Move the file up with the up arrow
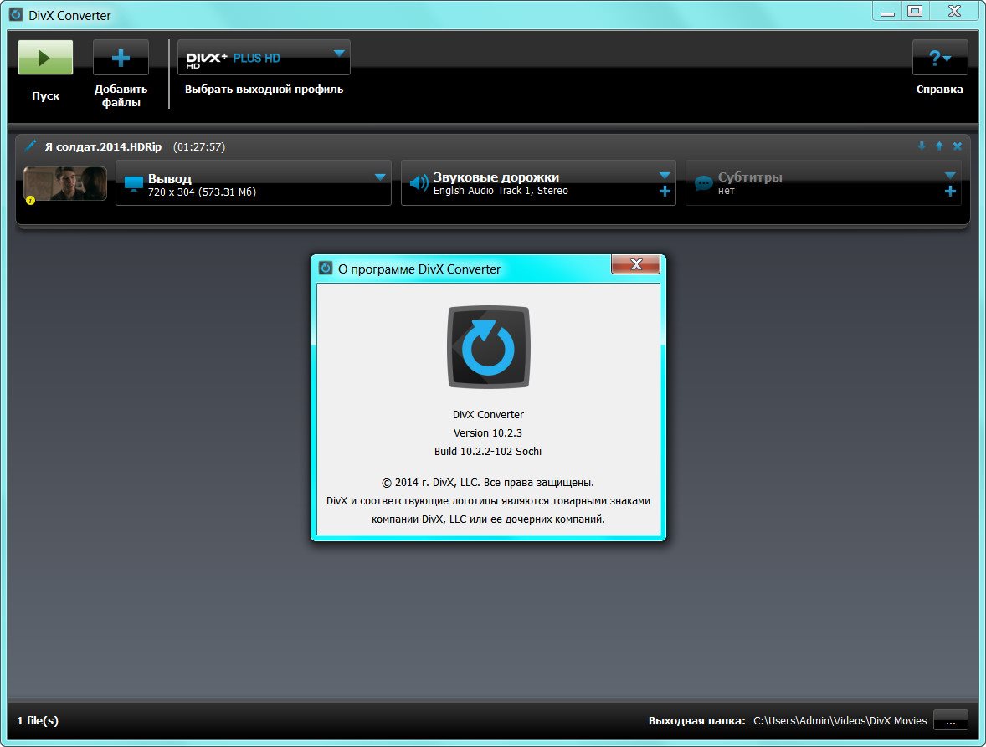Viewport: 986px width, 747px height. pyautogui.click(x=939, y=146)
